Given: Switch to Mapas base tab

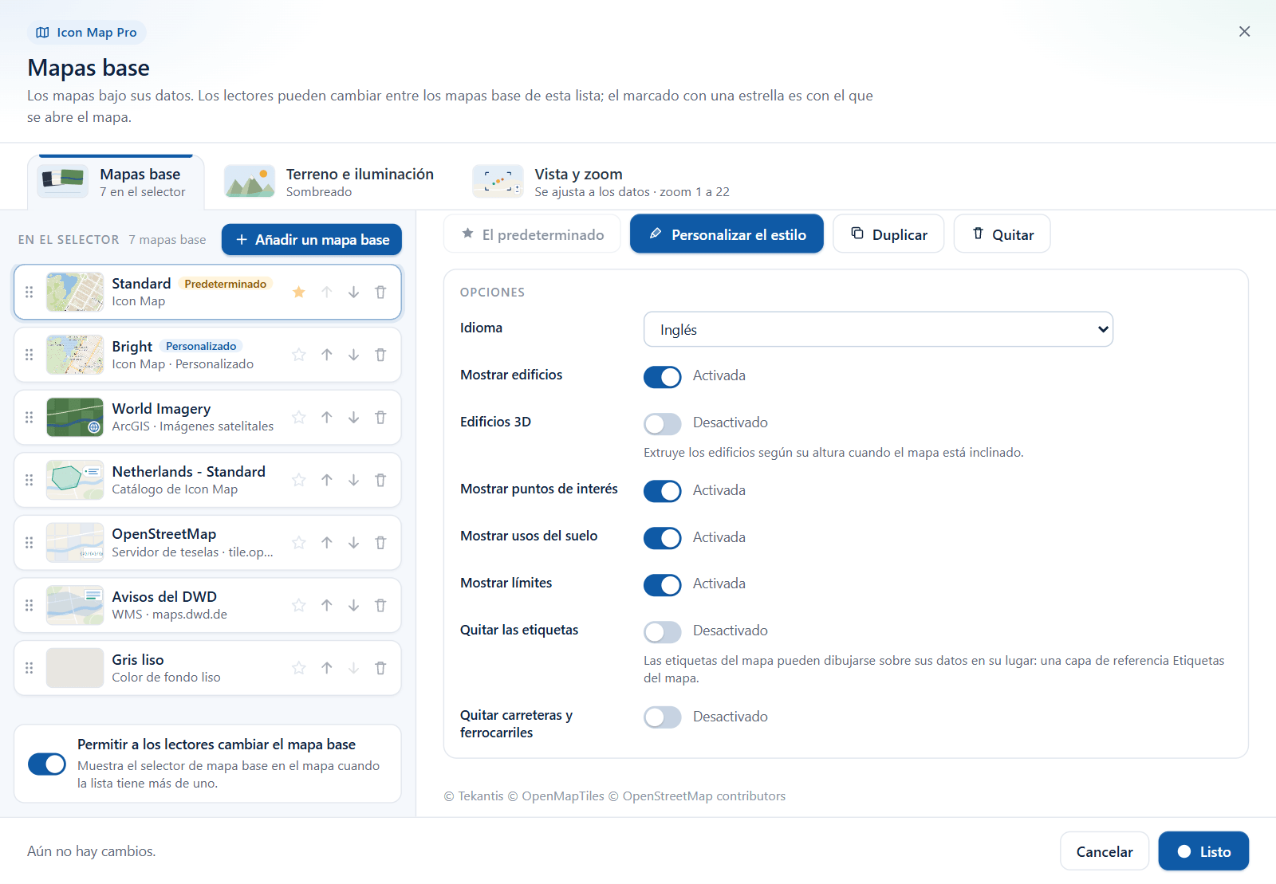Looking at the screenshot, I should tap(116, 182).
